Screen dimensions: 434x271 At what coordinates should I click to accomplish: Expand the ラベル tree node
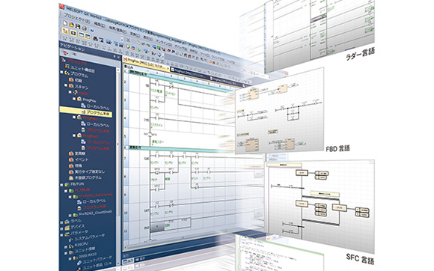(x=61, y=222)
